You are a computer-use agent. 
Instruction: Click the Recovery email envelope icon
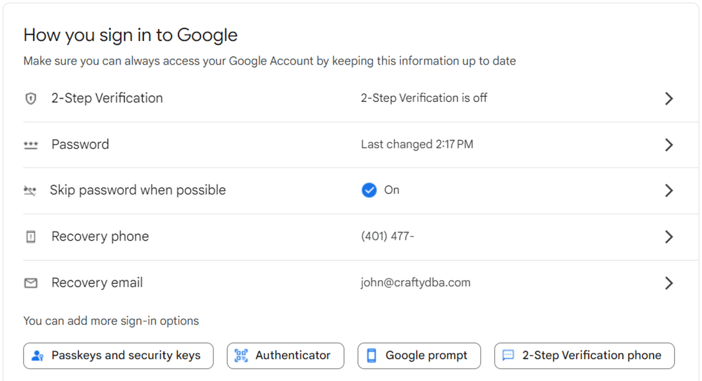coord(30,283)
